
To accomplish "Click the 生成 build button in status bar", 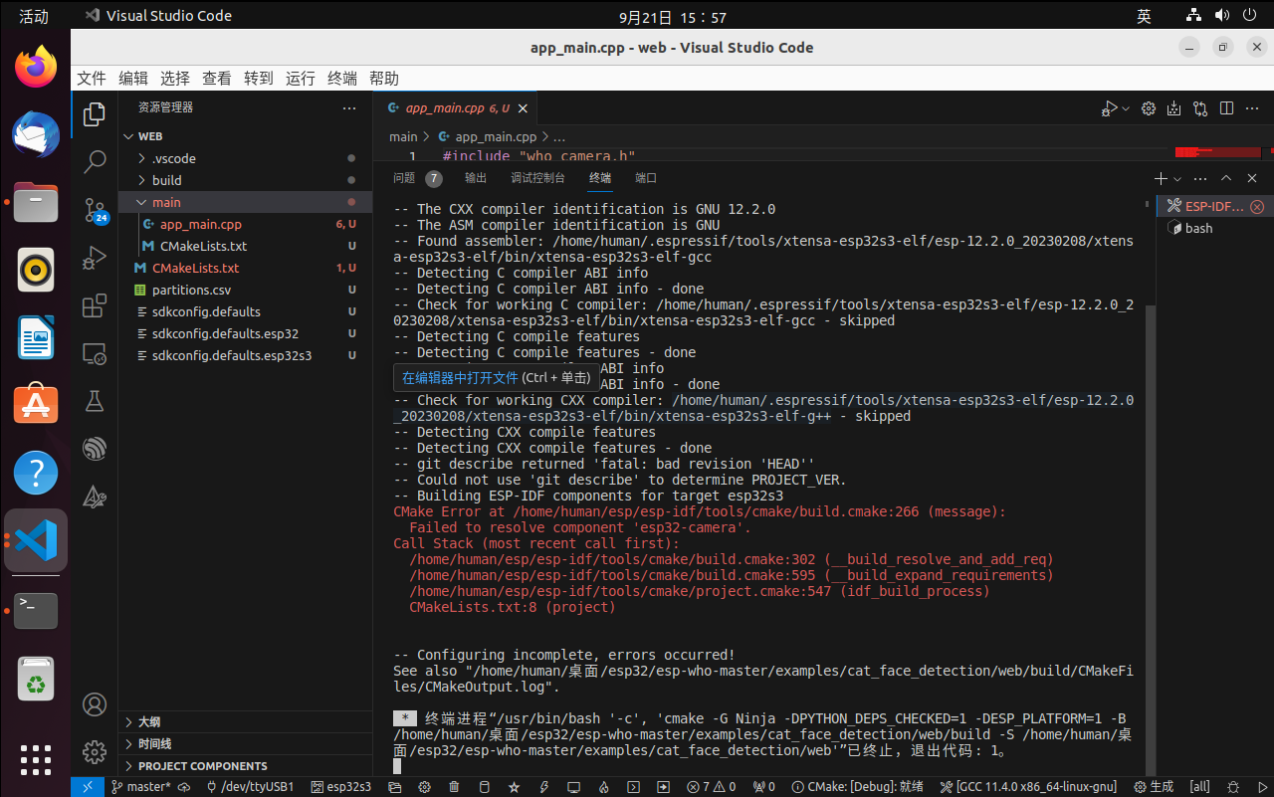I will pyautogui.click(x=1154, y=787).
